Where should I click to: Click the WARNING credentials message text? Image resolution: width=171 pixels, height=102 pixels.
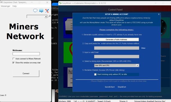tap(111, 96)
